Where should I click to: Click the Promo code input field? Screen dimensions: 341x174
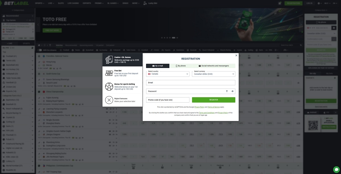point(168,100)
